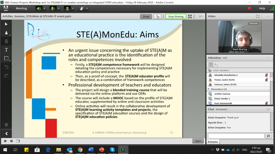Check the green connection status bars
The image size is (275, 154).
[x=272, y=9]
